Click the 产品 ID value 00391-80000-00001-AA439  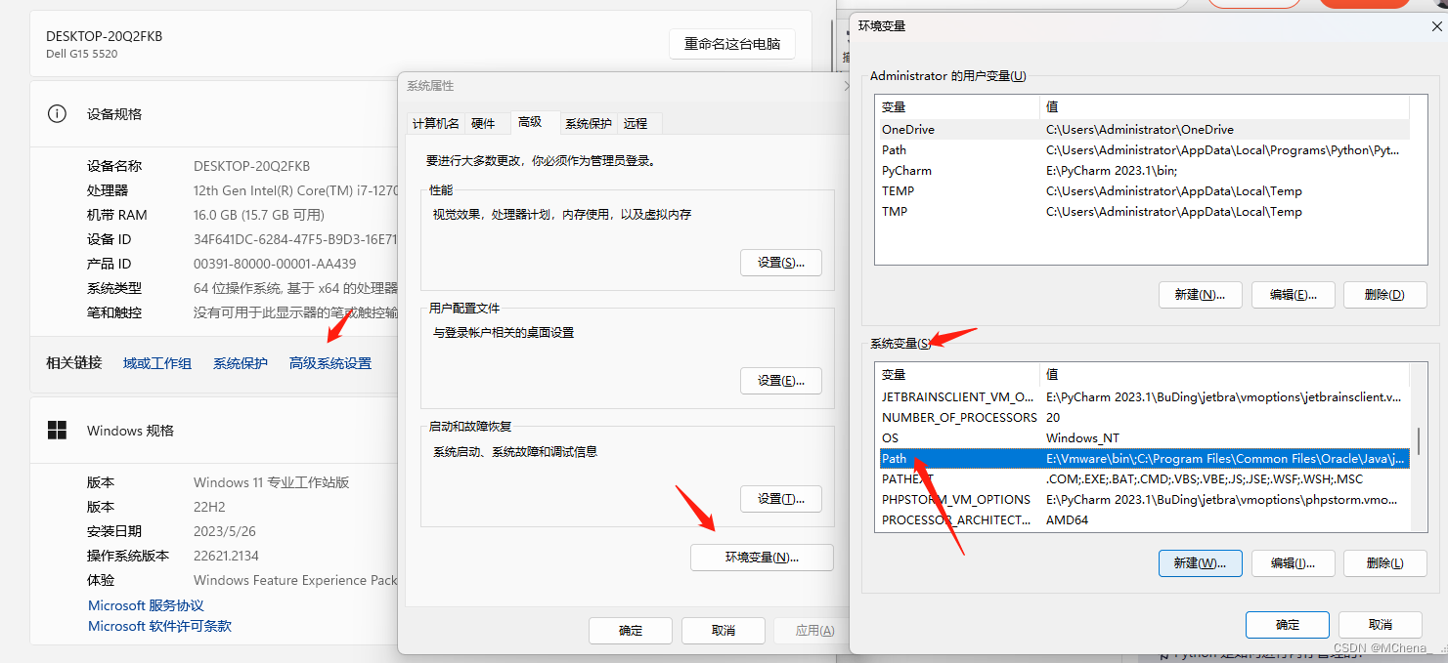click(x=275, y=264)
